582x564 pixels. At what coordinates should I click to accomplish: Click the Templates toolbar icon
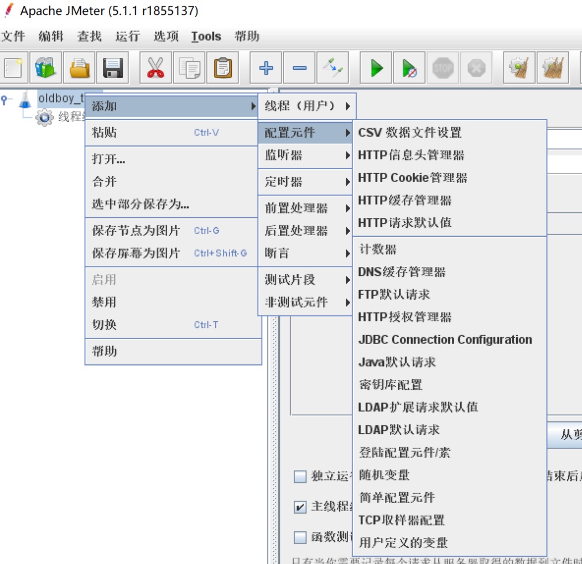pyautogui.click(x=46, y=69)
